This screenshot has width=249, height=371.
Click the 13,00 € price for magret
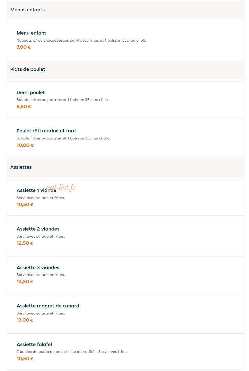click(25, 320)
